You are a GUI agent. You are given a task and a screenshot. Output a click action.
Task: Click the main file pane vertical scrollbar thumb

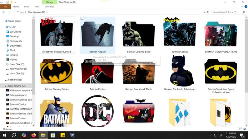pyautogui.click(x=246, y=56)
